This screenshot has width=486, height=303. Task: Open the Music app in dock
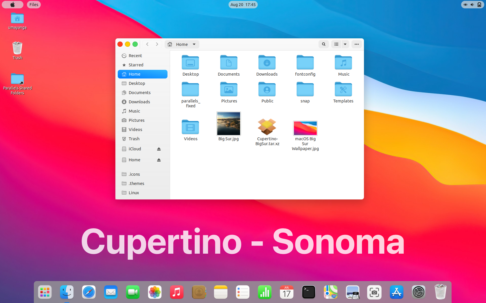pos(177,292)
